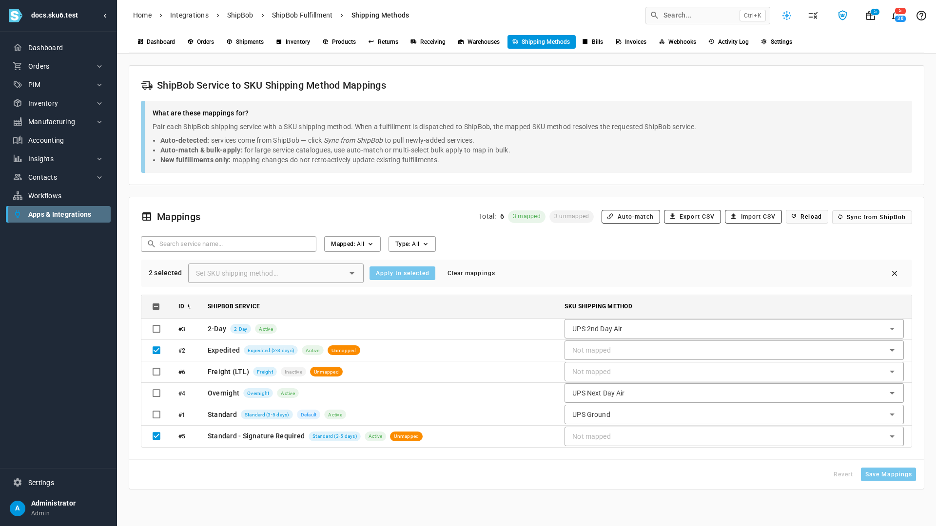936x526 pixels.
Task: Open Set SKU shipping method dropdown
Action: pos(275,273)
